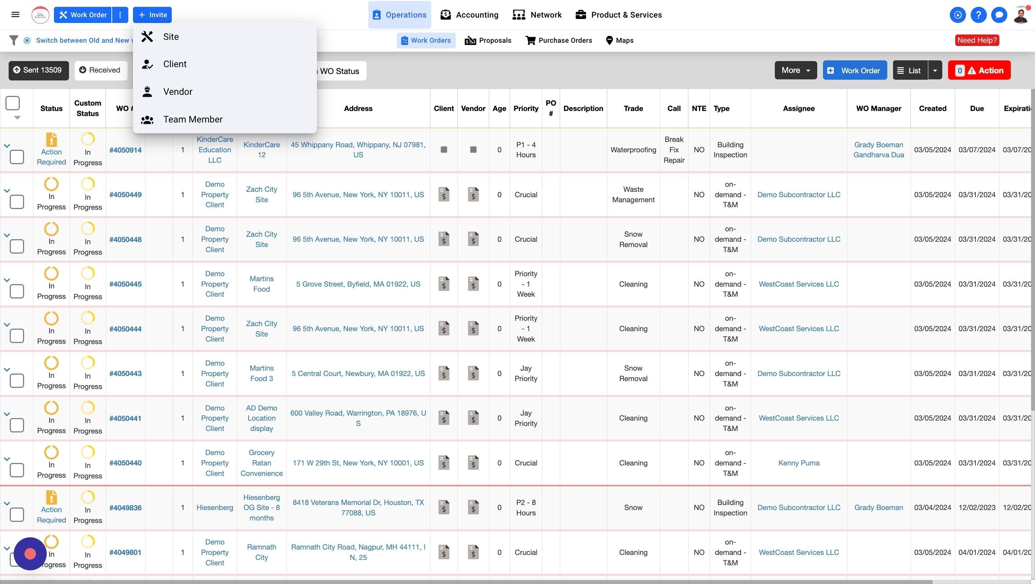Select the checkbox for work order #4050914
The height and width of the screenshot is (584, 1035).
click(17, 157)
